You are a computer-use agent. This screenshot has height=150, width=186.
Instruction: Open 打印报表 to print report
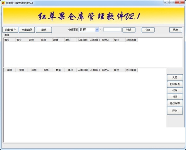[175, 84]
